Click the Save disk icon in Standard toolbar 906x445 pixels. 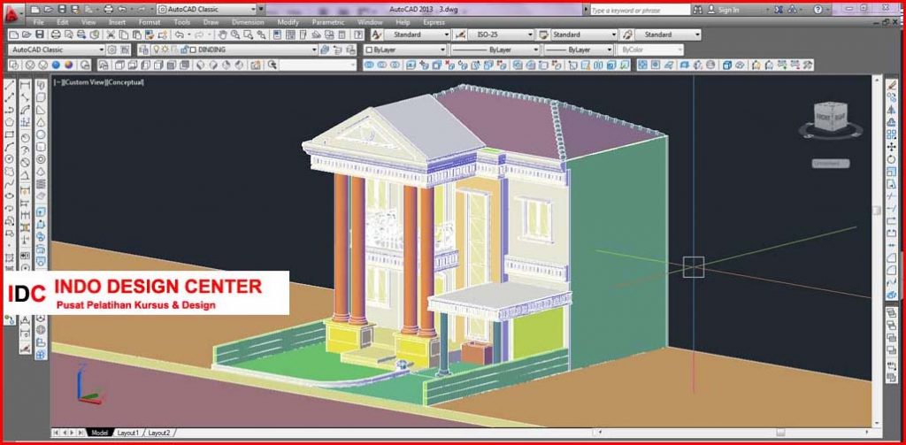[x=40, y=35]
